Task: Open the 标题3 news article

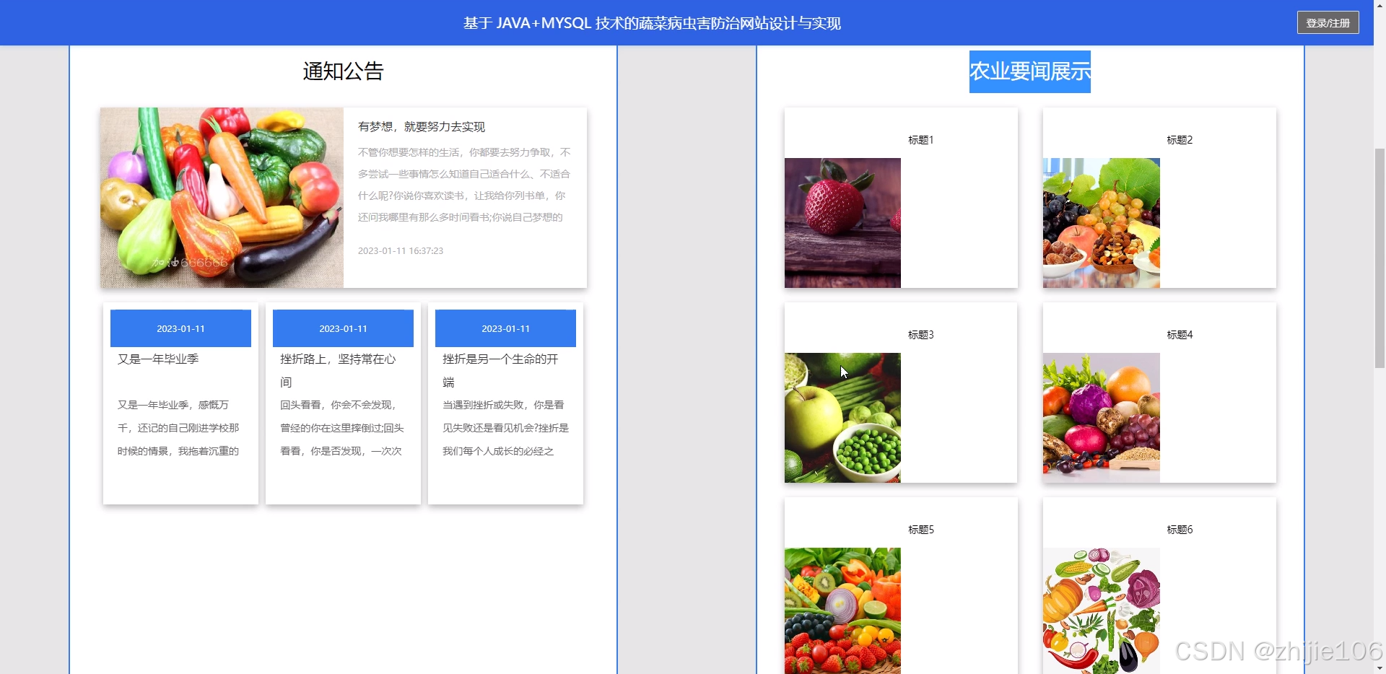Action: [920, 334]
